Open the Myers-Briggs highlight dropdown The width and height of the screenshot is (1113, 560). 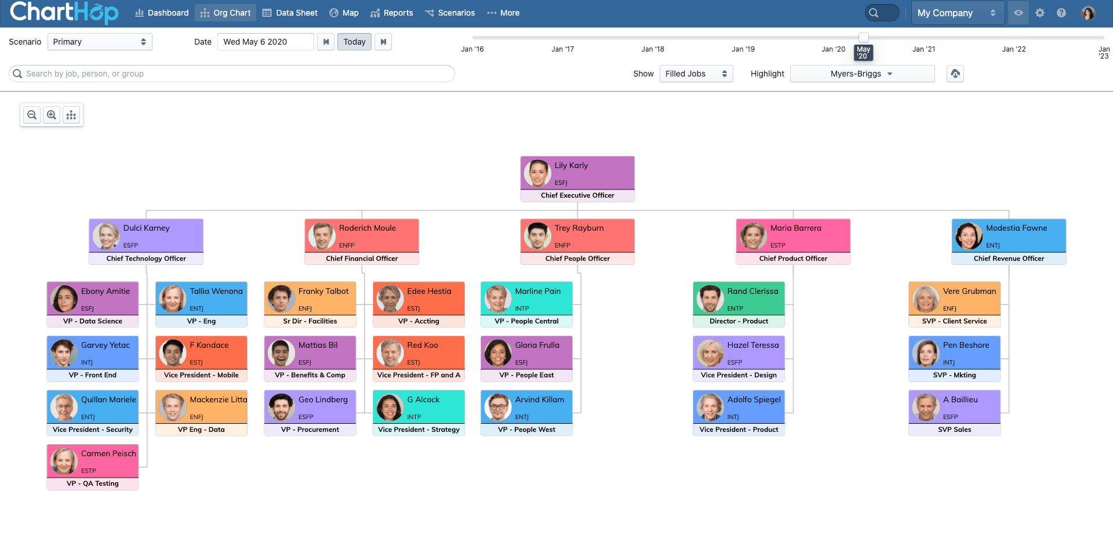861,74
